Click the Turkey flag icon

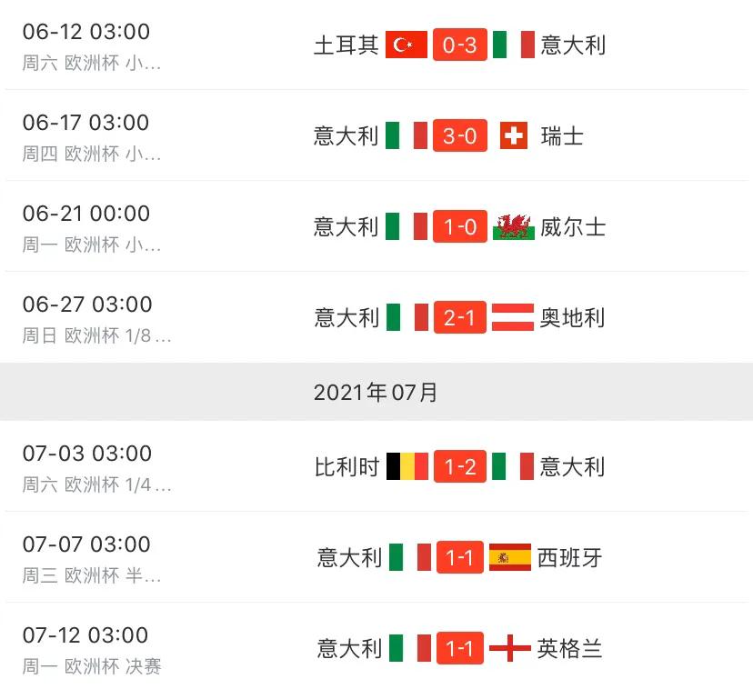[407, 45]
